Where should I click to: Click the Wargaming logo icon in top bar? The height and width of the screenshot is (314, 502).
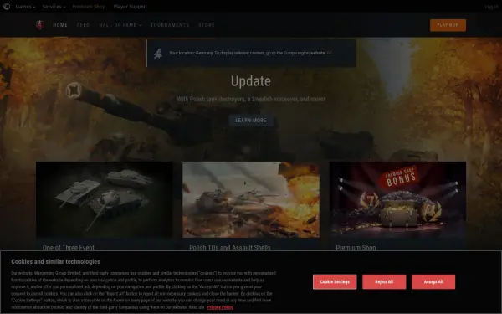tap(7, 7)
